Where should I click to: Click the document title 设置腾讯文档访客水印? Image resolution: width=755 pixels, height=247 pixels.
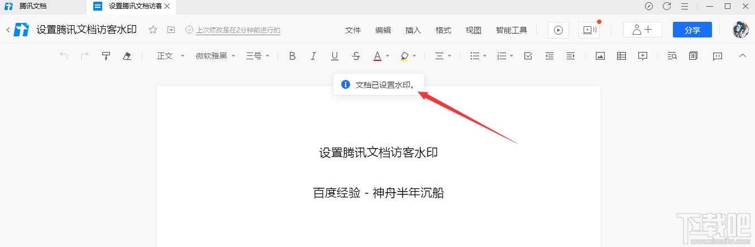pyautogui.click(x=87, y=30)
